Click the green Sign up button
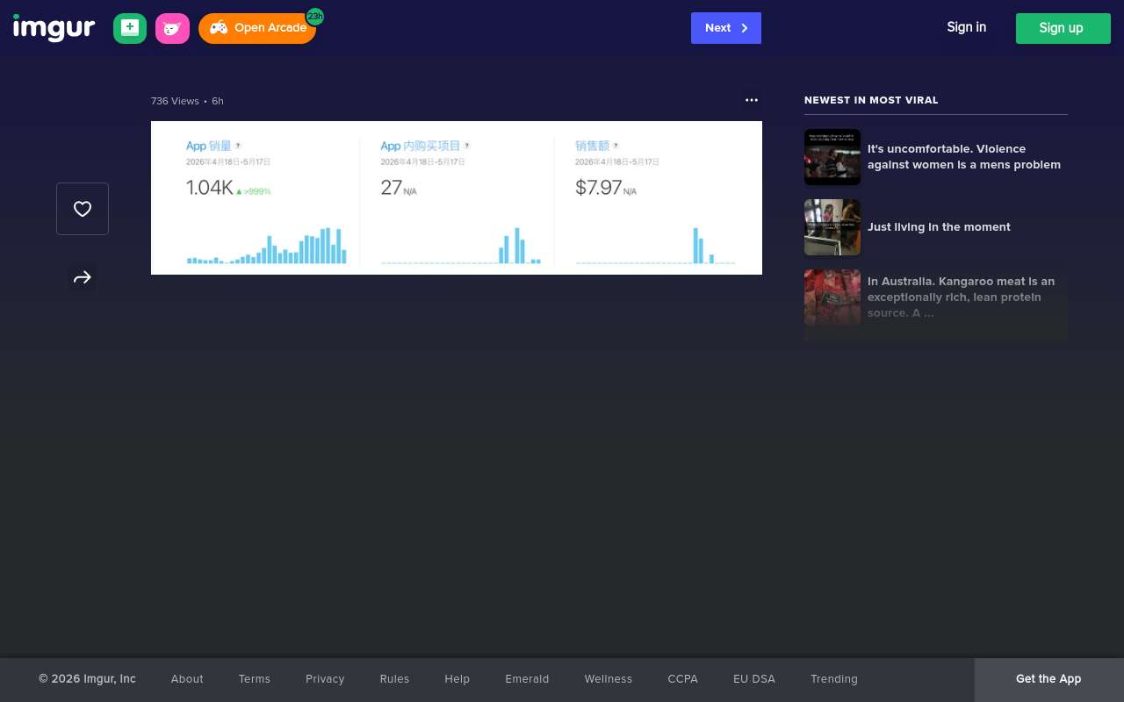Viewport: 1124px width, 702px height. point(1063,28)
